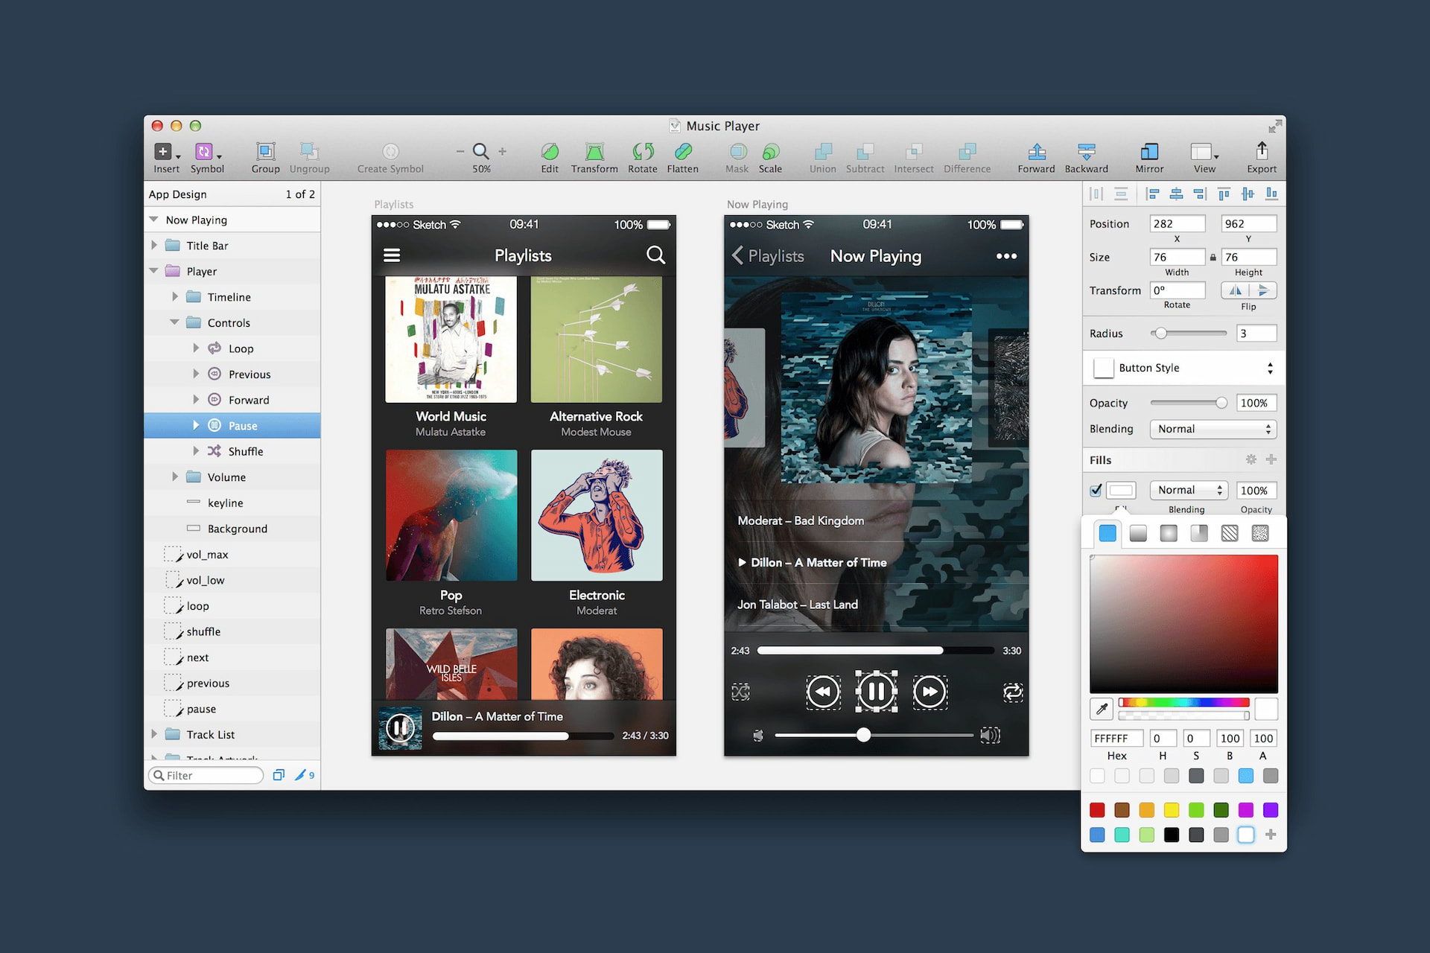Image resolution: width=1430 pixels, height=953 pixels.
Task: Expand the Title Bar group
Action: [154, 245]
